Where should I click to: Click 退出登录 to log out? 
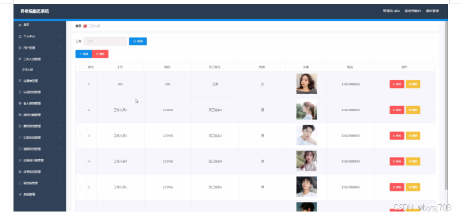(432, 11)
